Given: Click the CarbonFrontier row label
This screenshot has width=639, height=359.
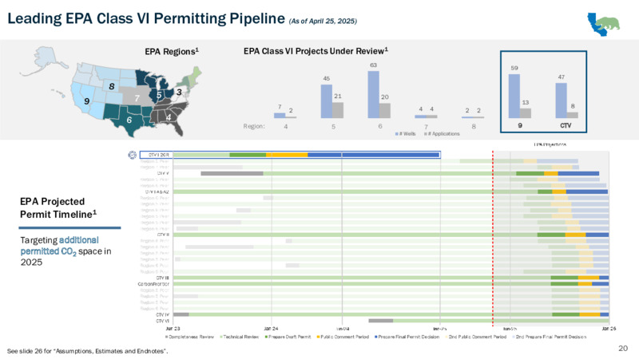Looking at the screenshot, I should tap(153, 284).
